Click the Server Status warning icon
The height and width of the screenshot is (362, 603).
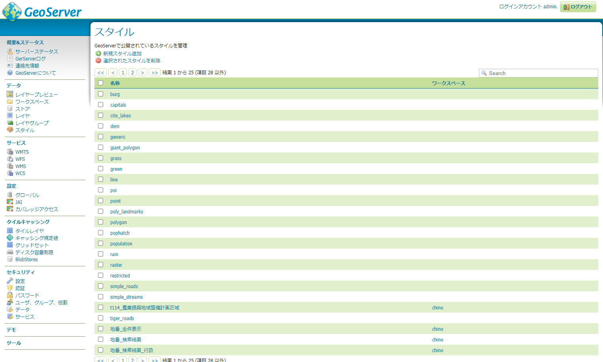point(10,51)
